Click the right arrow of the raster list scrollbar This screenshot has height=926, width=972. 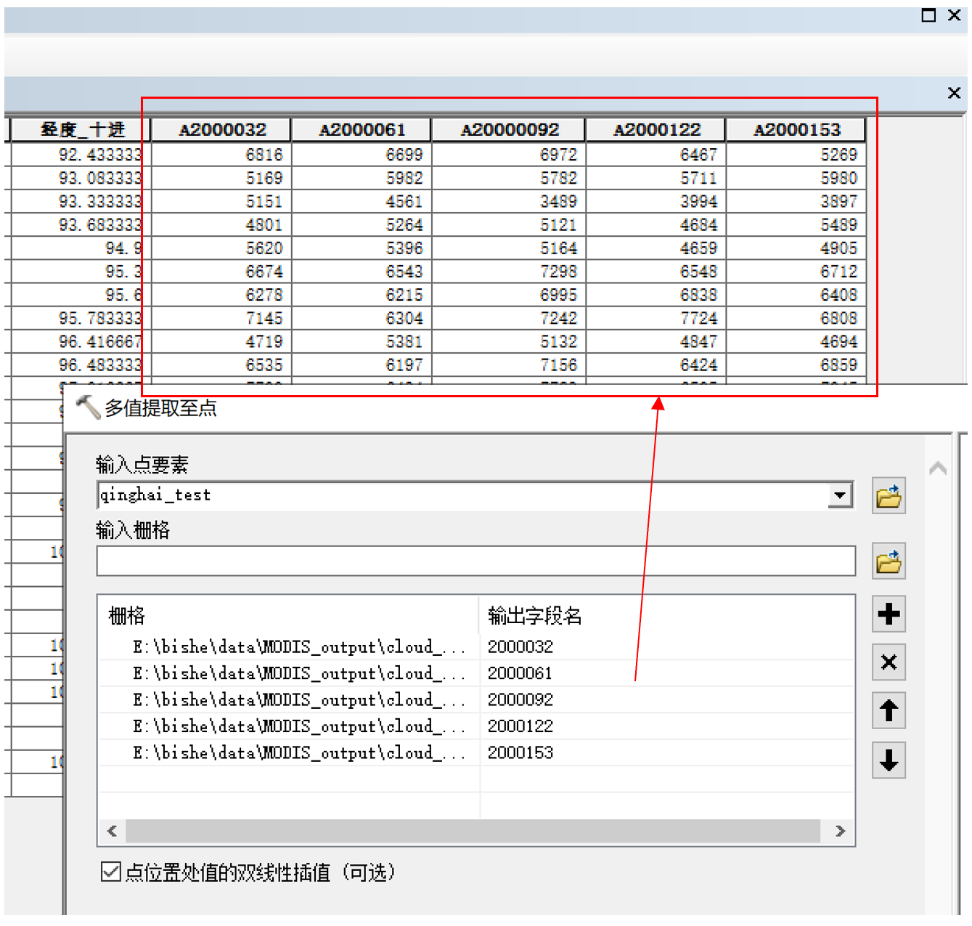coord(841,830)
